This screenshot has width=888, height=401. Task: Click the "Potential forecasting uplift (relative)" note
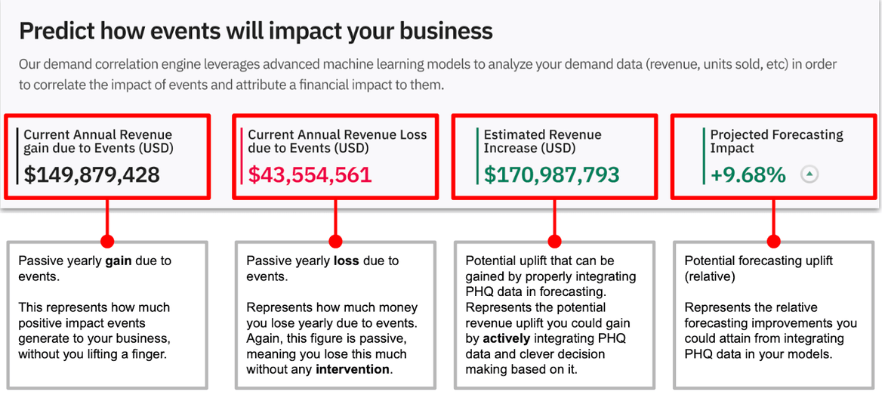coord(758,268)
